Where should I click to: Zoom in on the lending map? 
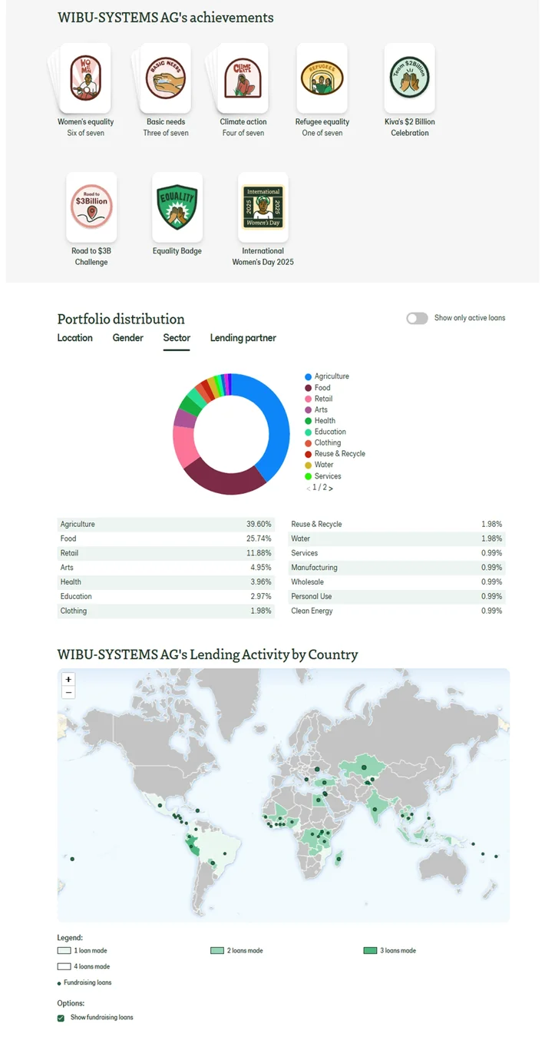click(x=68, y=679)
